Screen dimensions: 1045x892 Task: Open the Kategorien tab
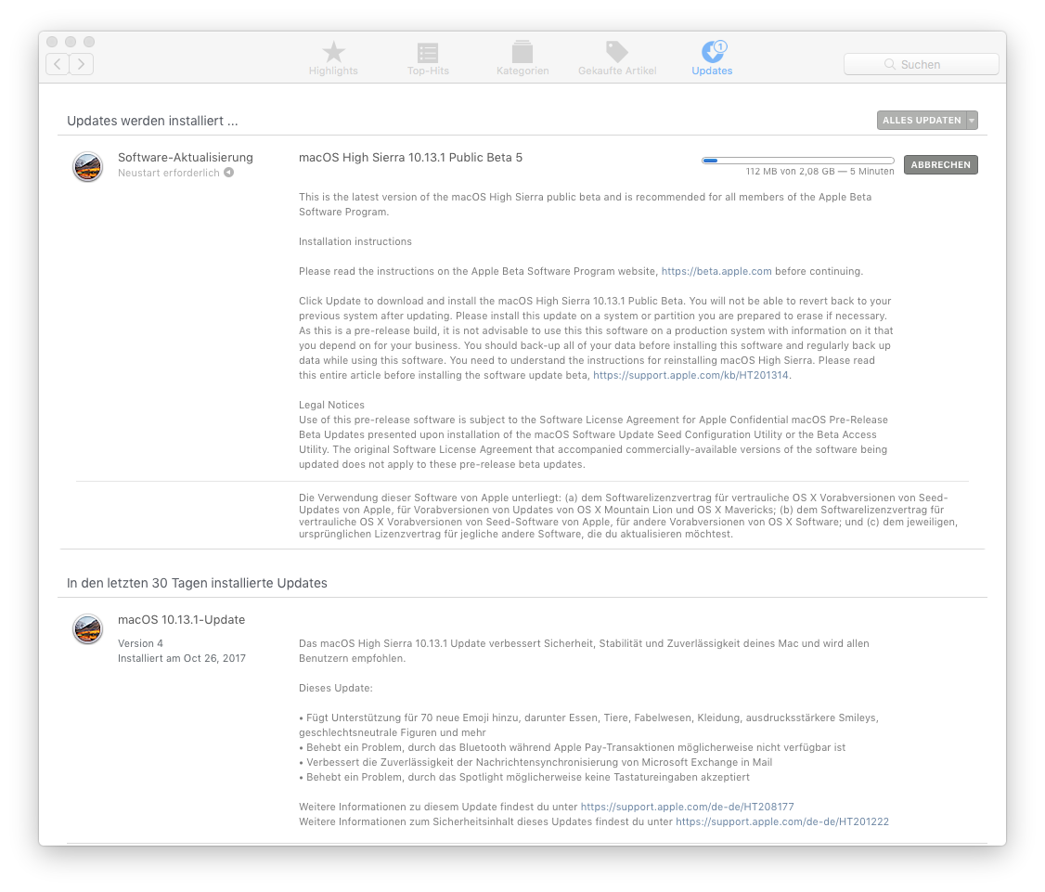[522, 58]
